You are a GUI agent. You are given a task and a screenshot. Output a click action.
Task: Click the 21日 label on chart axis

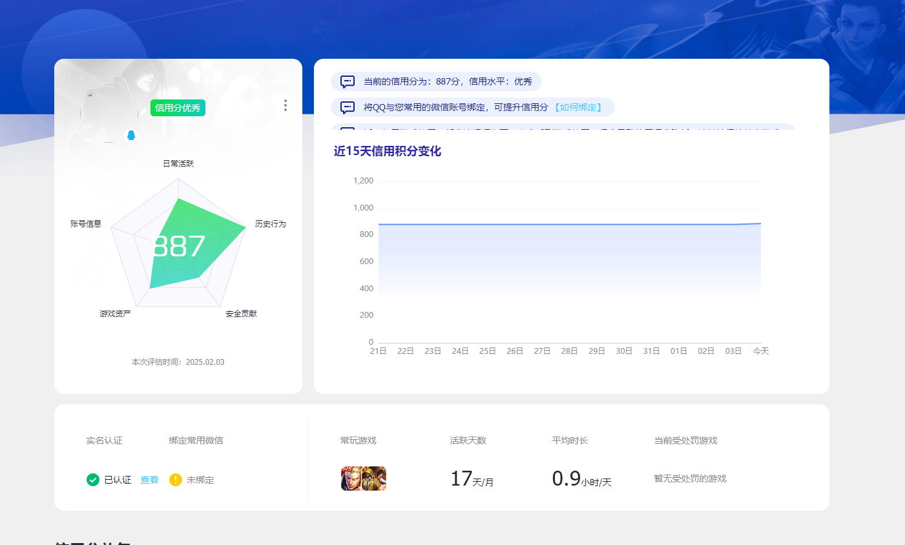click(379, 351)
